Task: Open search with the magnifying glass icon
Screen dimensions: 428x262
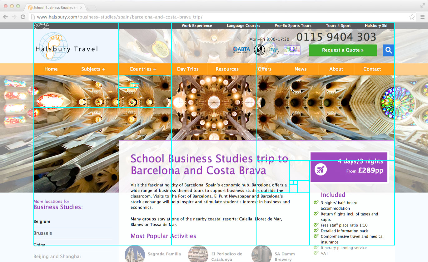Action: tap(388, 50)
